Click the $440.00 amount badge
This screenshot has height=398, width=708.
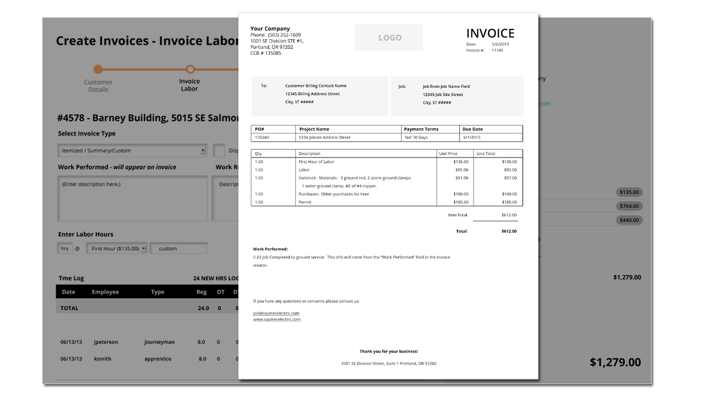click(629, 220)
